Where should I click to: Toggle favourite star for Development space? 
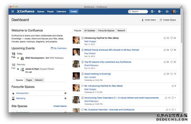coord(65,93)
